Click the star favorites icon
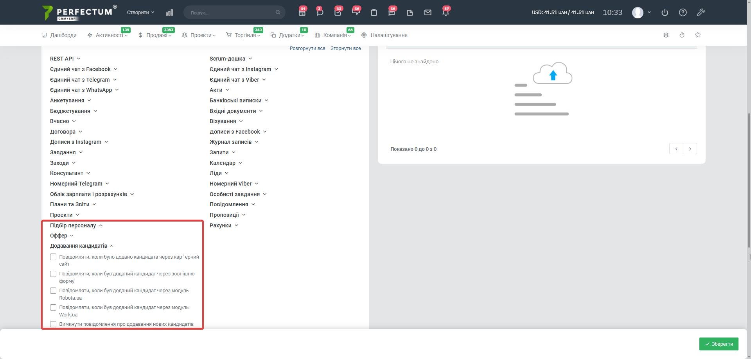The image size is (751, 359). click(x=698, y=35)
